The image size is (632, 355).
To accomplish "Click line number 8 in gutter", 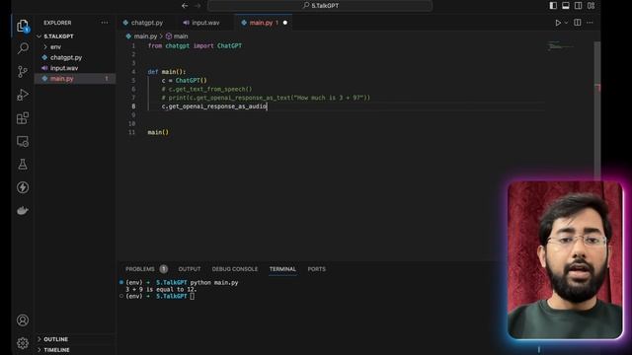I will (133, 106).
